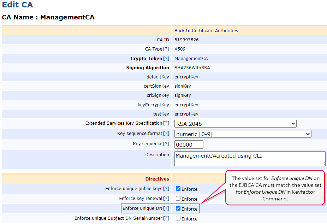Click the resize grip of Description box
This screenshot has width=327, height=224.
tap(323, 164)
